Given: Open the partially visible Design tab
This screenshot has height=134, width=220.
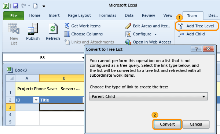Looking at the screenshot, I should tap(213, 15).
